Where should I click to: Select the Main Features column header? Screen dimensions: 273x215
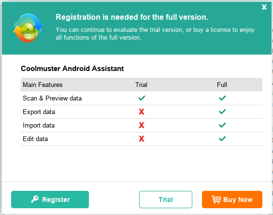pyautogui.click(x=43, y=85)
